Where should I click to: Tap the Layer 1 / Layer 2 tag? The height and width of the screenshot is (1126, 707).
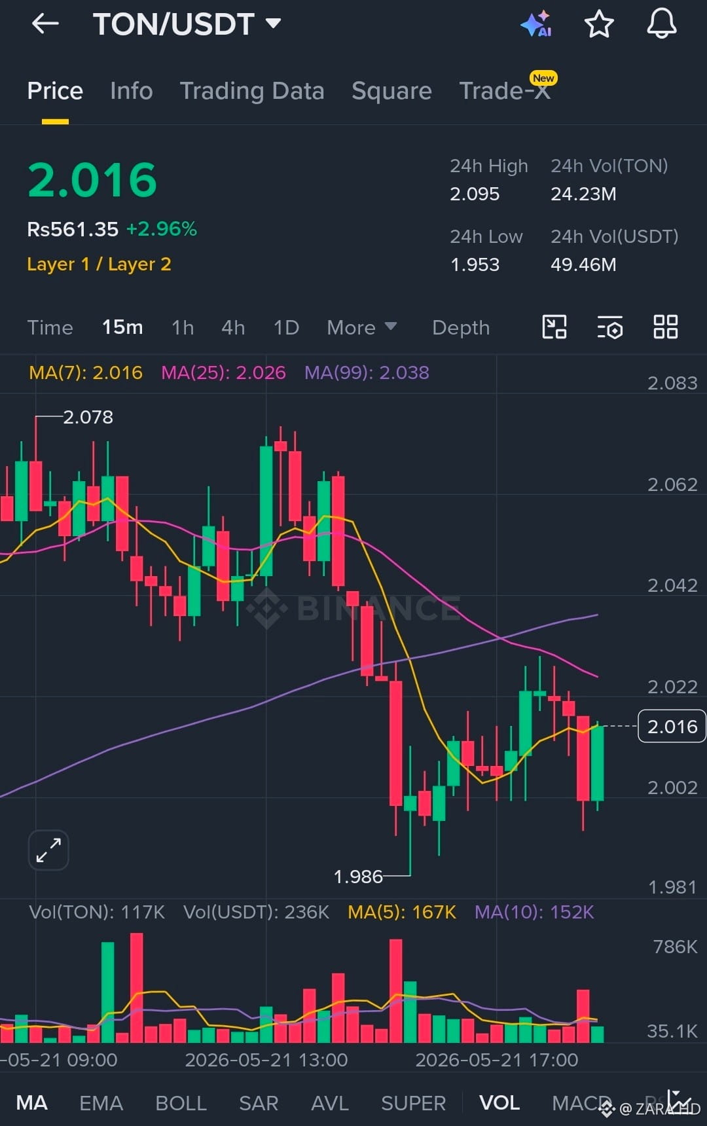coord(99,264)
